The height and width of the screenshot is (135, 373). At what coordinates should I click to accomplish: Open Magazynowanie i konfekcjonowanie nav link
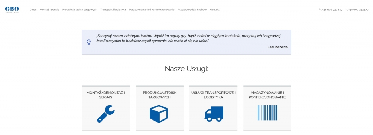pyautogui.click(x=152, y=10)
